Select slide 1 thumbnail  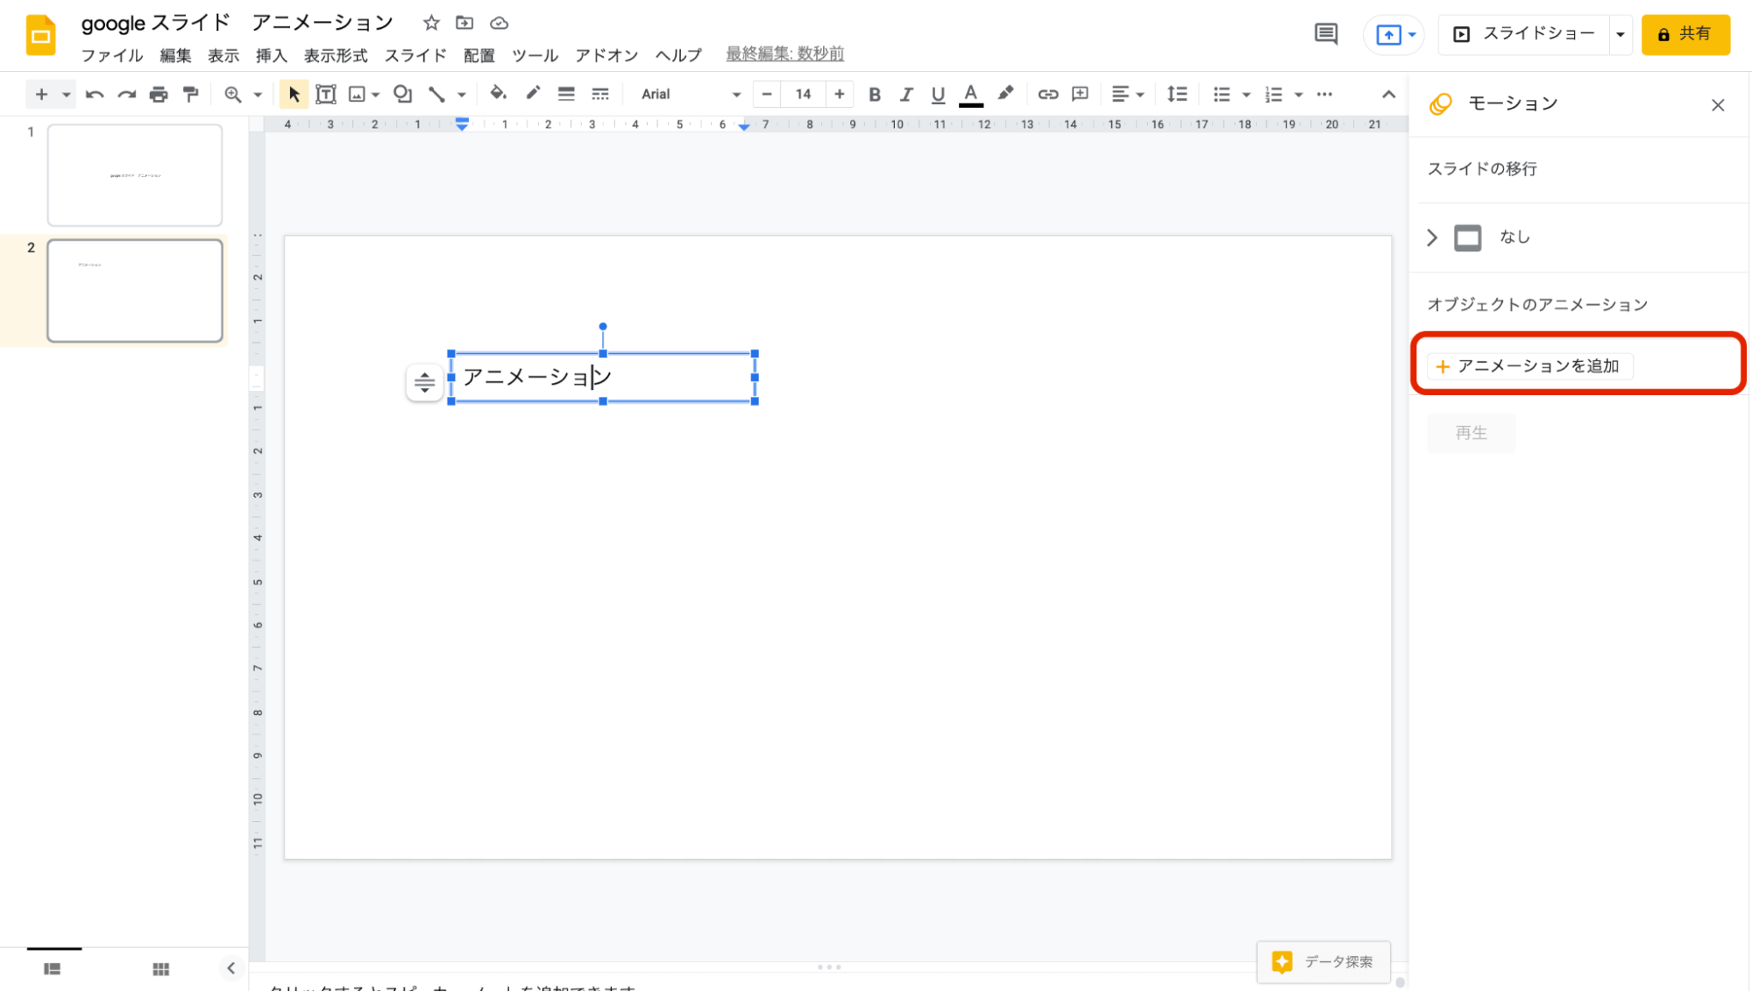[135, 174]
